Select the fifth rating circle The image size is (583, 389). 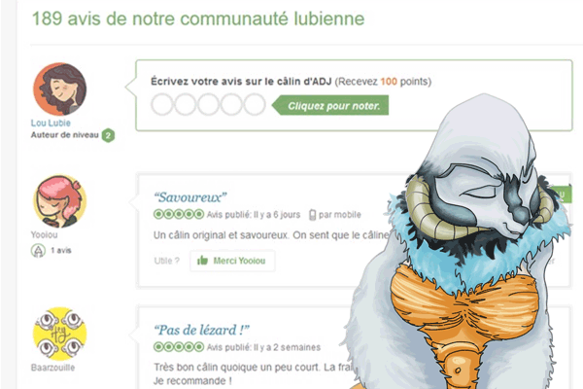tap(255, 105)
